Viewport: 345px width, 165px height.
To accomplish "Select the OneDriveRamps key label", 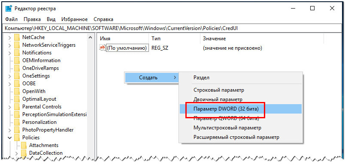I will click(40, 68).
